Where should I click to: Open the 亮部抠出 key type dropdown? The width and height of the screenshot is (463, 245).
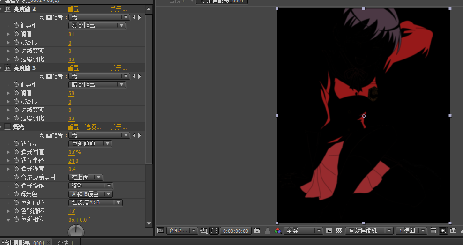97,26
